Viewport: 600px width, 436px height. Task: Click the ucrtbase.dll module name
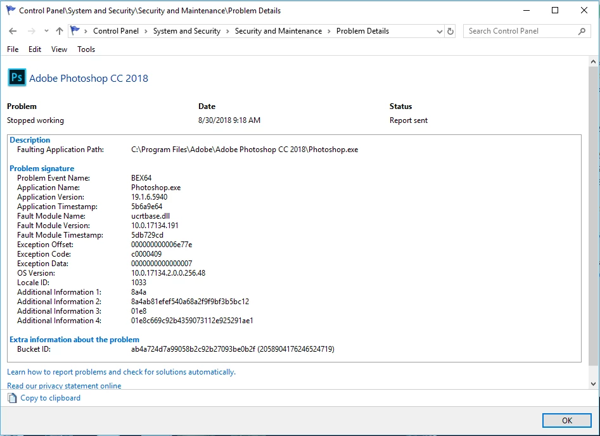150,216
